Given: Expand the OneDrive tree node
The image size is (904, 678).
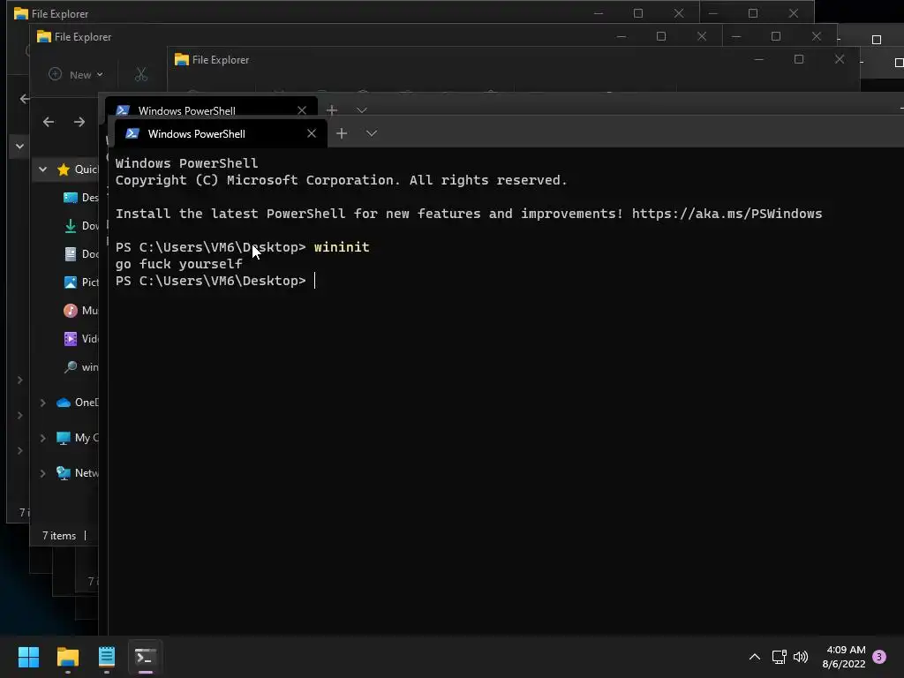Looking at the screenshot, I should tap(42, 403).
